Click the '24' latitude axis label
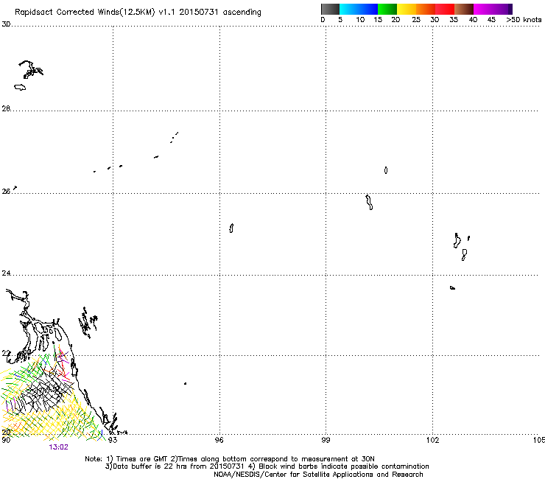Screen dimensions: 545x479 6,273
